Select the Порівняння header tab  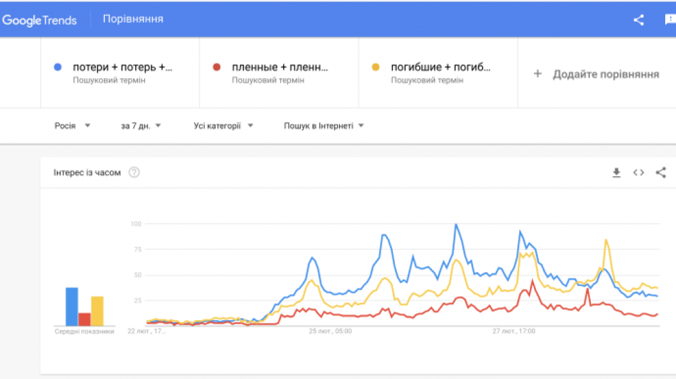tap(132, 19)
